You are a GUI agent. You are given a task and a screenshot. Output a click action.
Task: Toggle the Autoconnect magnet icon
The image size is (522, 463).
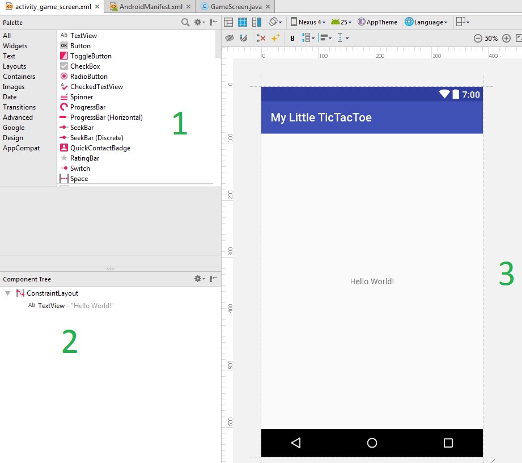tap(244, 38)
